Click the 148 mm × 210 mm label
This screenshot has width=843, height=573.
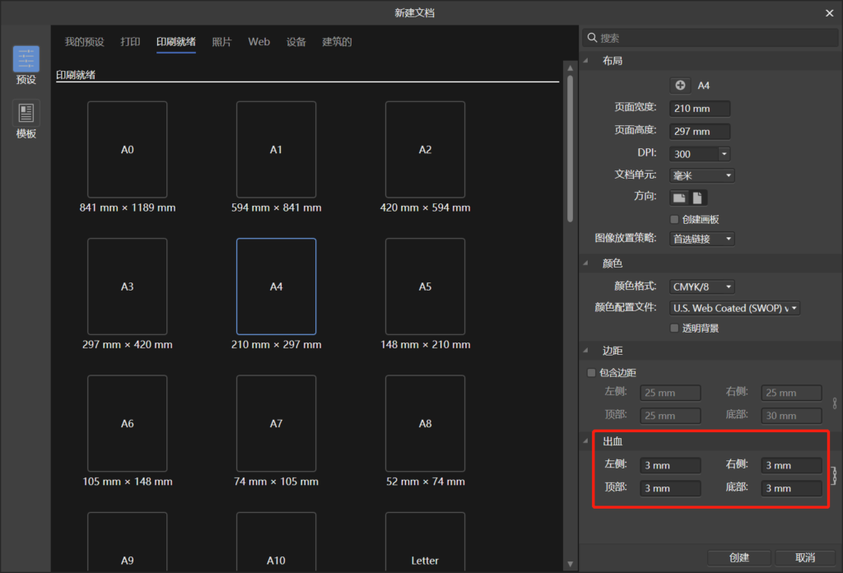(426, 345)
